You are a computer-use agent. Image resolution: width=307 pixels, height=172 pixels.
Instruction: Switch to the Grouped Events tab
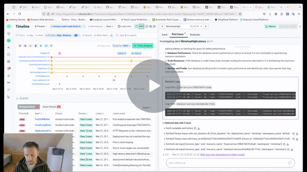pos(29,107)
